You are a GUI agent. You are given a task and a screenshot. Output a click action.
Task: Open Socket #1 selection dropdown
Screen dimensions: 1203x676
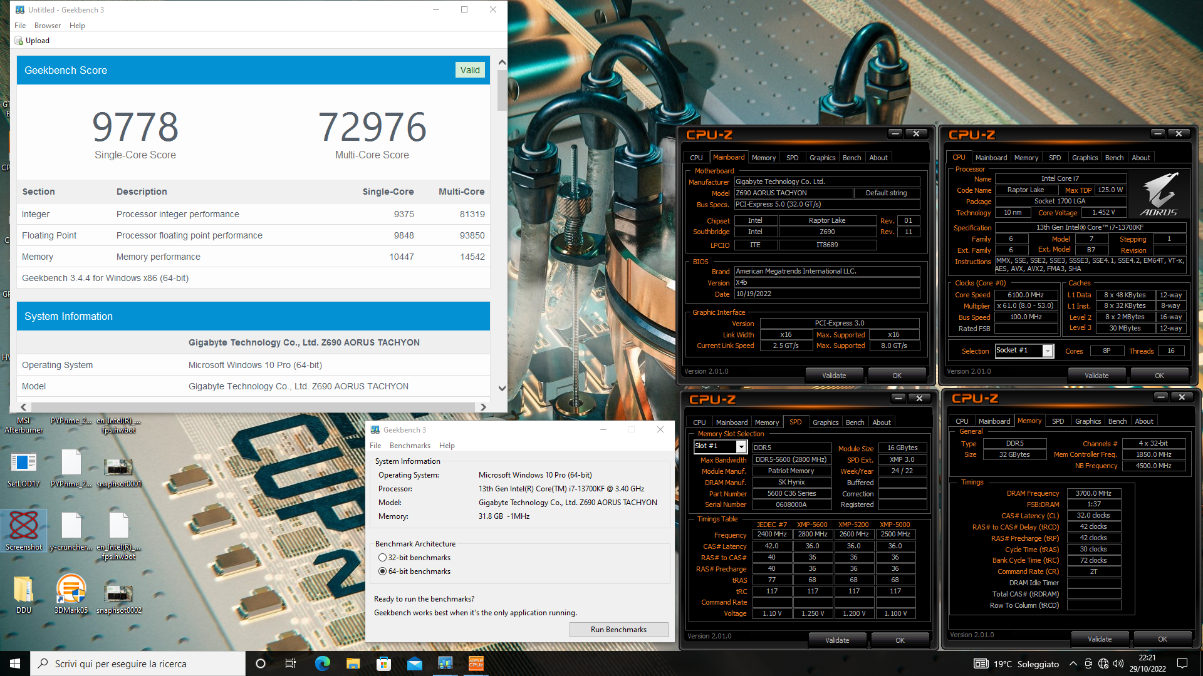pos(1047,351)
